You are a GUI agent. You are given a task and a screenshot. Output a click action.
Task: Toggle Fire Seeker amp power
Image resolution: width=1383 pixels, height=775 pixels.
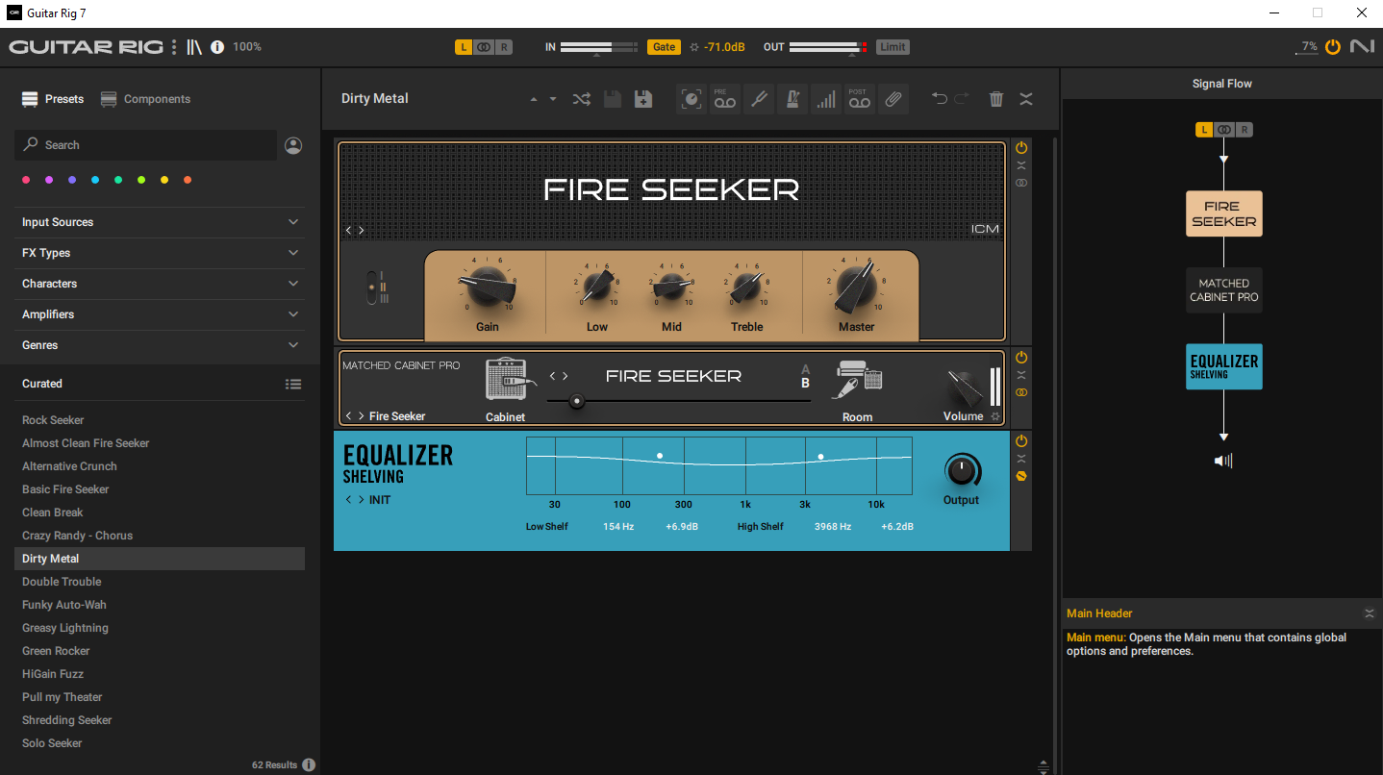(x=1021, y=148)
